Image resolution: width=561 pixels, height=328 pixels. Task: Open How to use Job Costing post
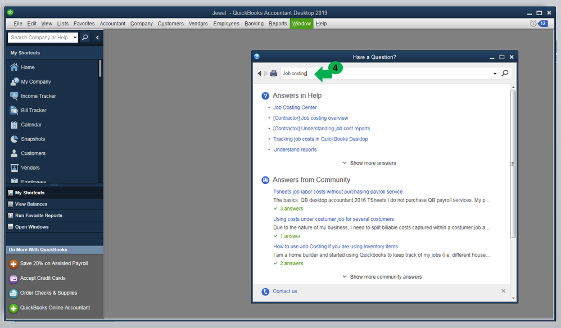(x=336, y=247)
